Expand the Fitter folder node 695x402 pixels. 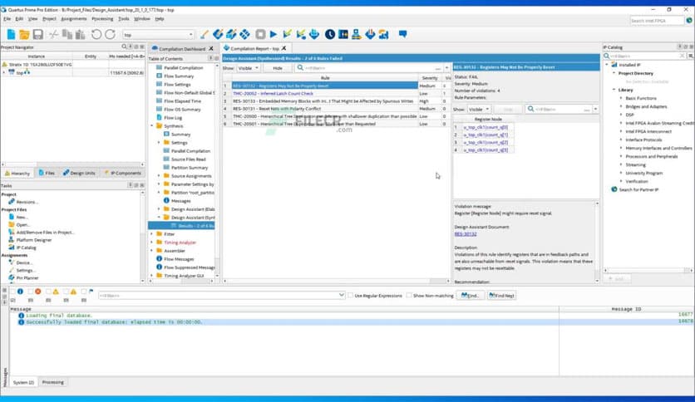[152, 233]
